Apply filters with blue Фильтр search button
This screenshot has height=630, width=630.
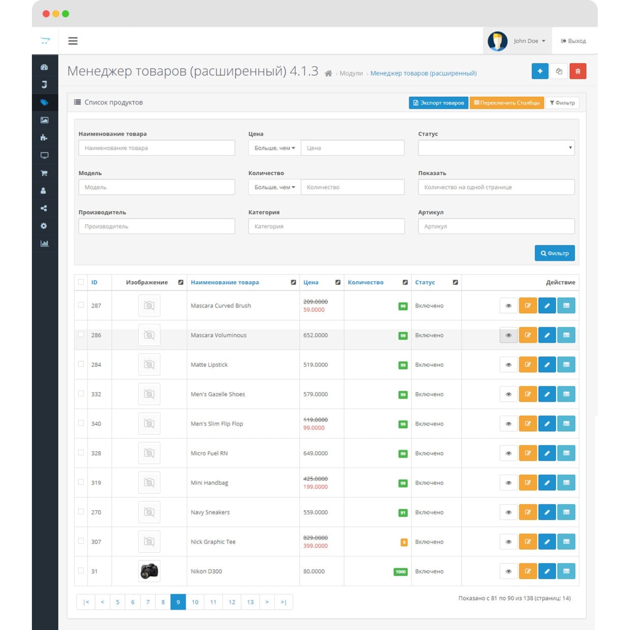554,253
